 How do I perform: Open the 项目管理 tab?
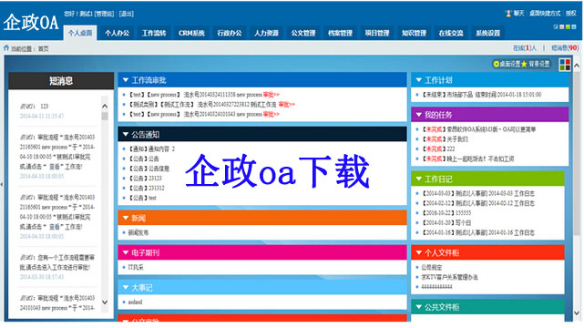pos(377,33)
